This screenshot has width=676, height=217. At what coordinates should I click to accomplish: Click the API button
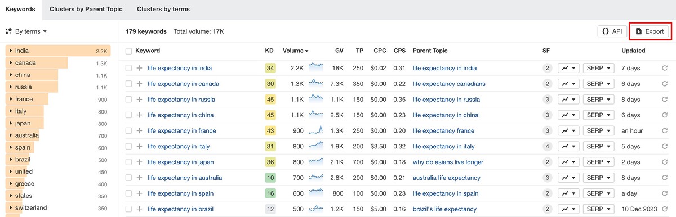(x=612, y=31)
